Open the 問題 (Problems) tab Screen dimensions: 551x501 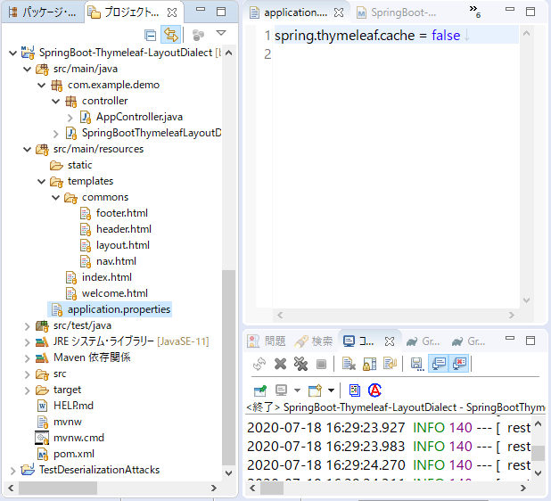(267, 341)
